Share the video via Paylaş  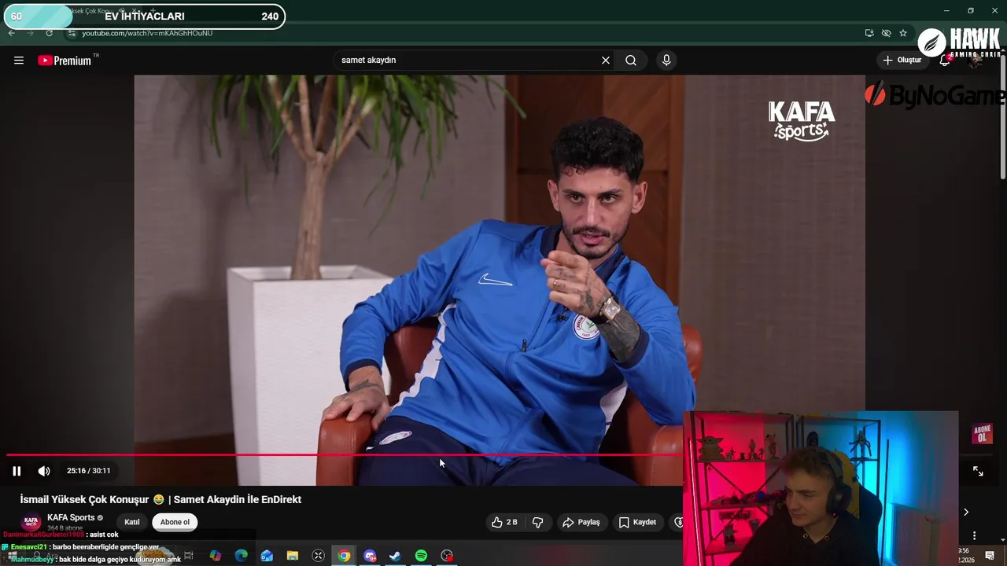[581, 522]
